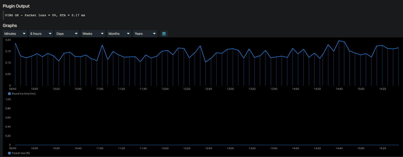403x157 pixels.
Task: Open the Months time range dropdown
Action: point(128,34)
